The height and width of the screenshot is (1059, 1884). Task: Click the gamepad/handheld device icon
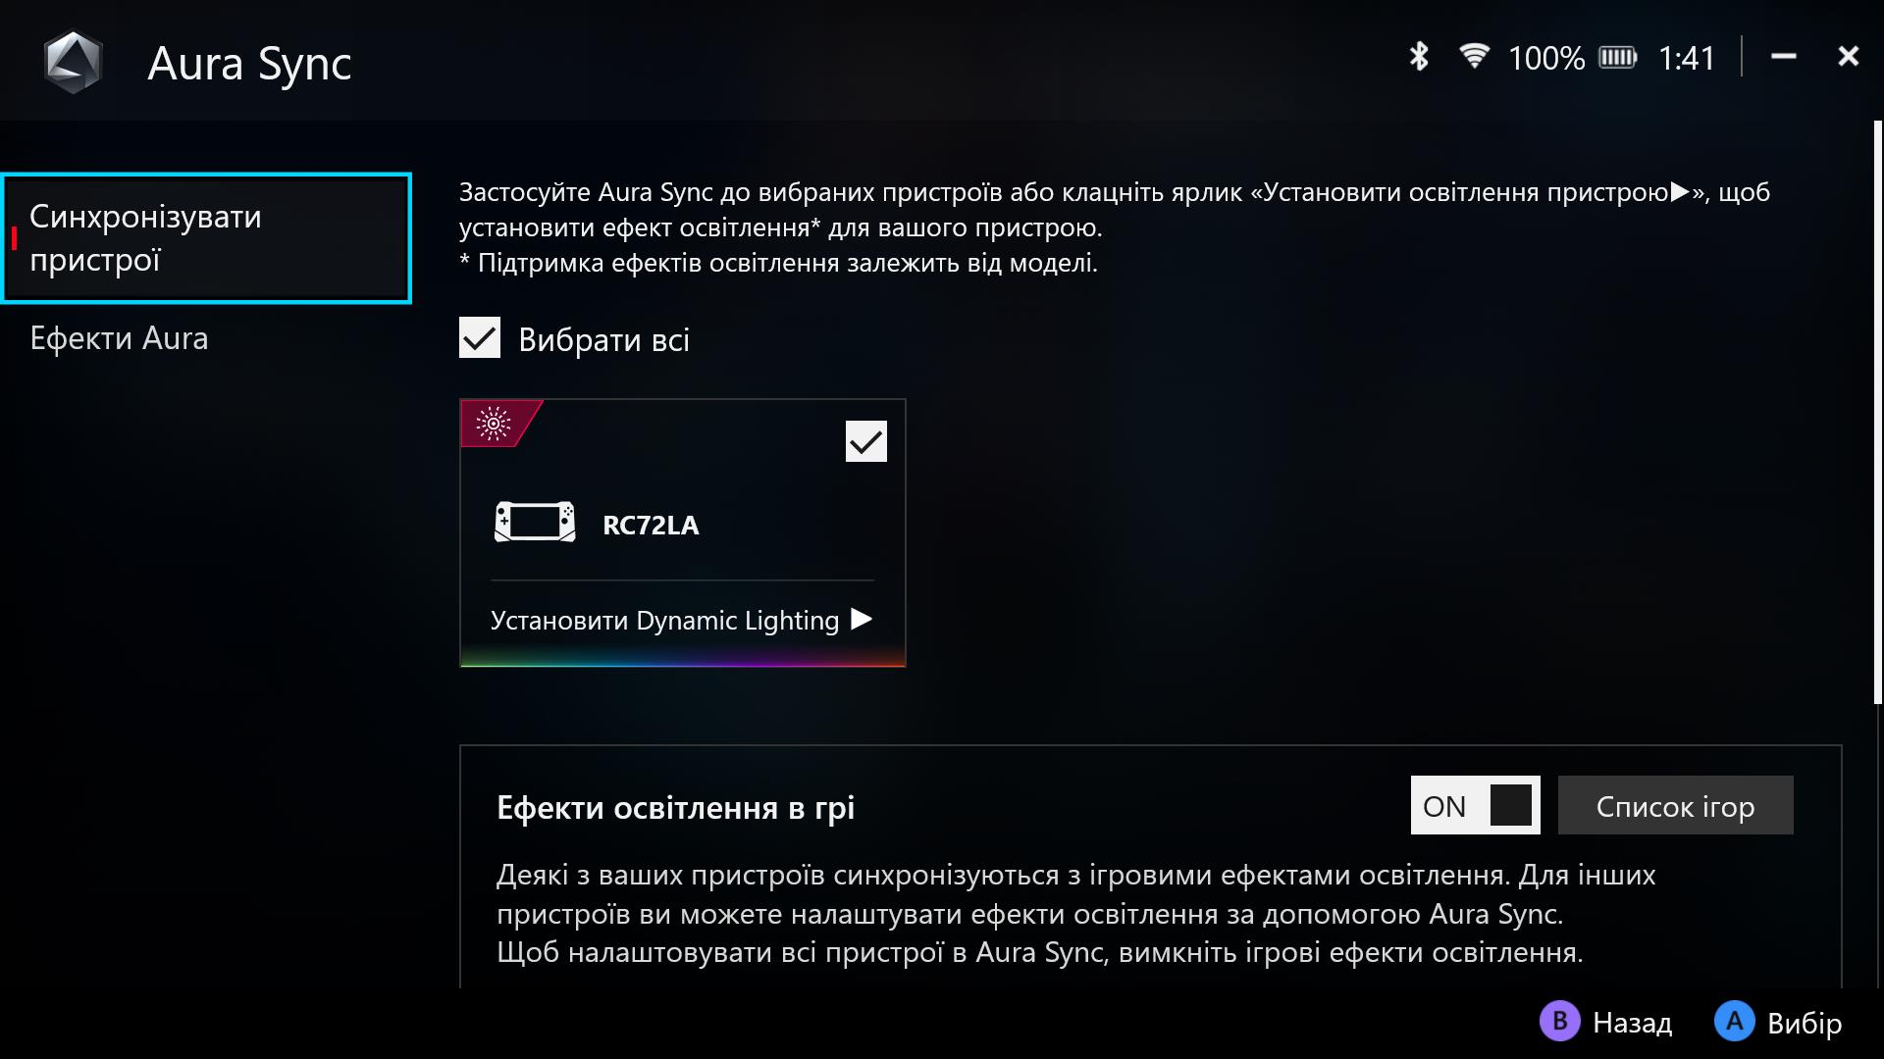[536, 524]
